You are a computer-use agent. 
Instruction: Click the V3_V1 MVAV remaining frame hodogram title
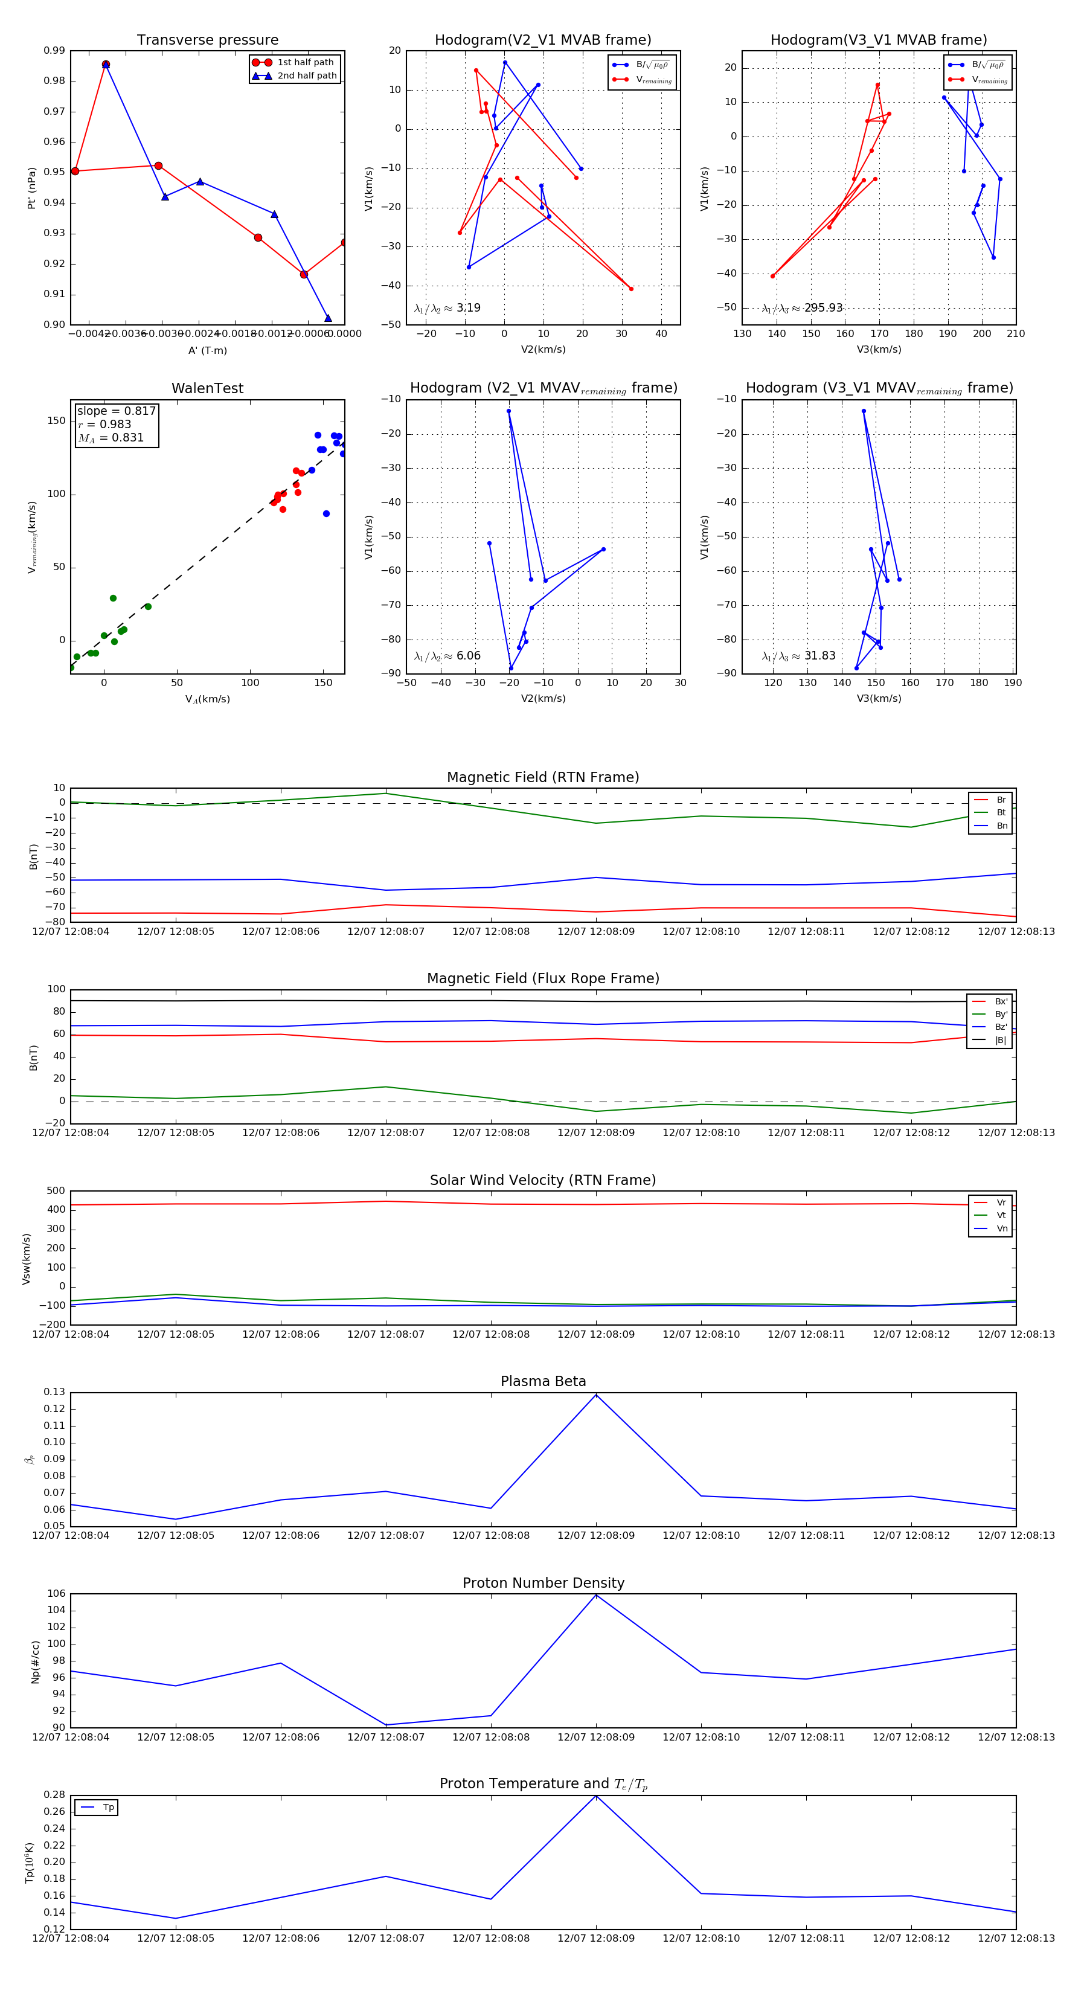click(x=879, y=388)
